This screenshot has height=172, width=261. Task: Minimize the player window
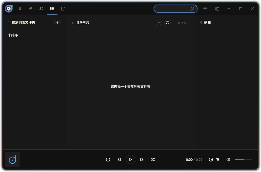point(229,8)
